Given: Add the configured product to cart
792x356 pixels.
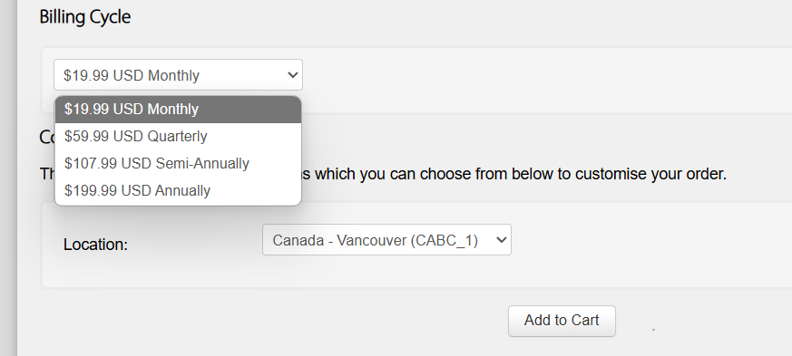Looking at the screenshot, I should (x=562, y=321).
